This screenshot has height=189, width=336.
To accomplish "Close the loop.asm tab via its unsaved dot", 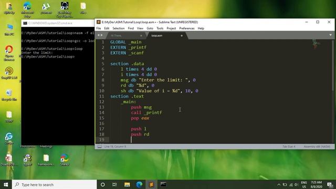I will click(x=182, y=36).
